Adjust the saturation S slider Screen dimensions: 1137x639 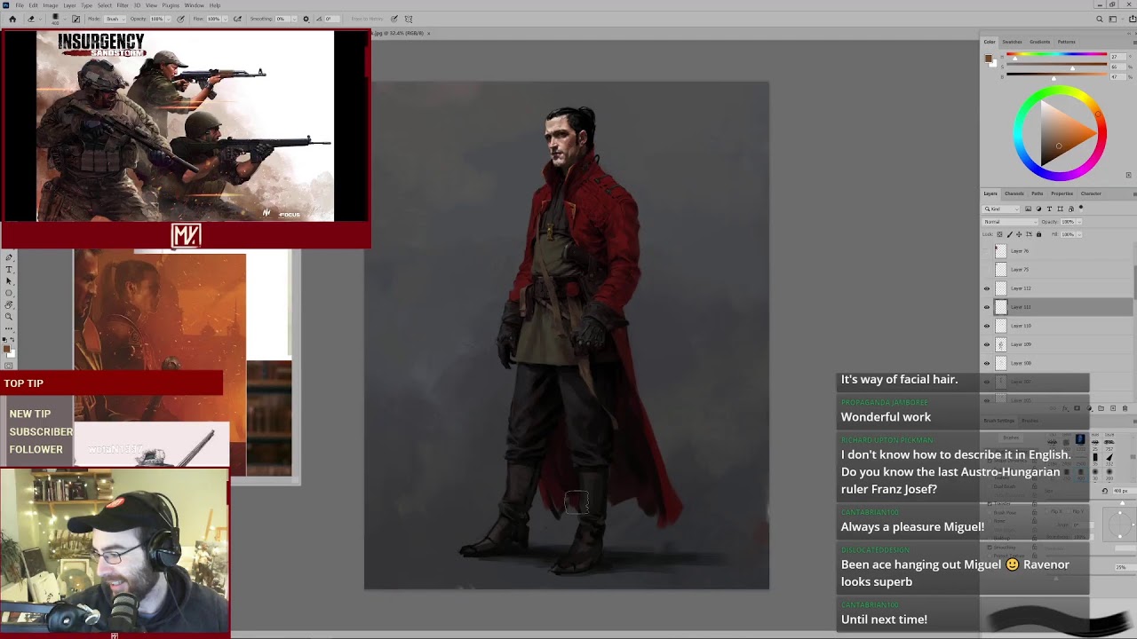point(1057,66)
